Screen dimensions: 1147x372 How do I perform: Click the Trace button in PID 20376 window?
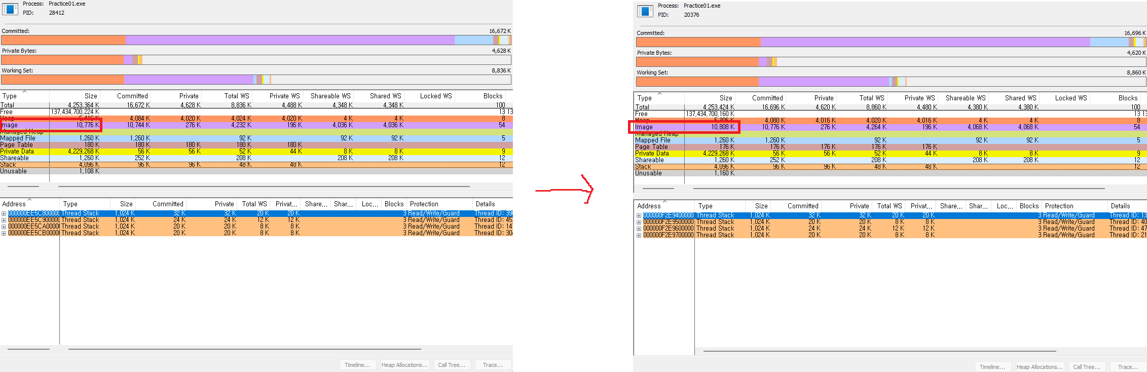tap(1128, 367)
